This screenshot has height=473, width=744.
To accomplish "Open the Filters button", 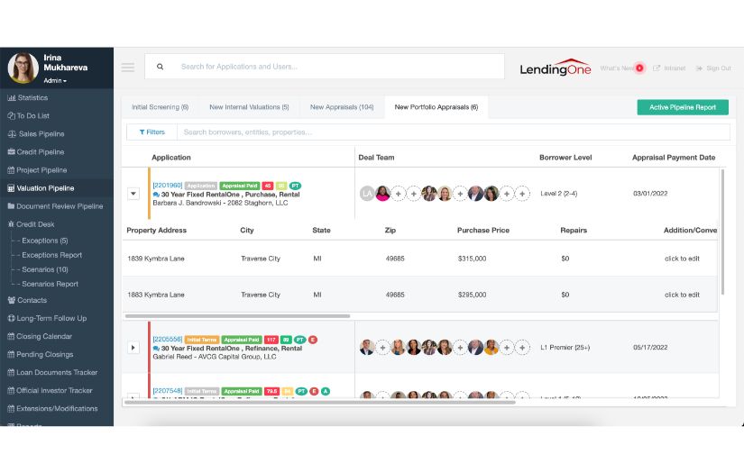I will 152,132.
